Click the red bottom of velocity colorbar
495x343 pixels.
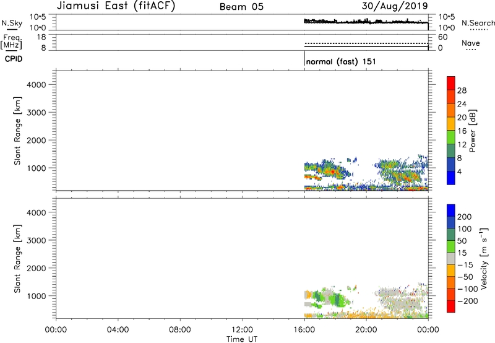(451, 306)
